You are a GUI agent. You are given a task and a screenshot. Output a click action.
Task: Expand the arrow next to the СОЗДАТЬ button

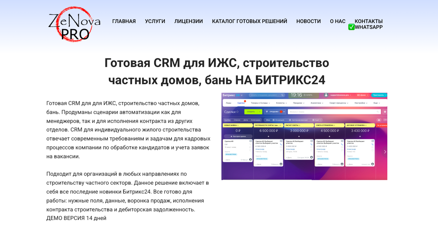tap(260, 112)
